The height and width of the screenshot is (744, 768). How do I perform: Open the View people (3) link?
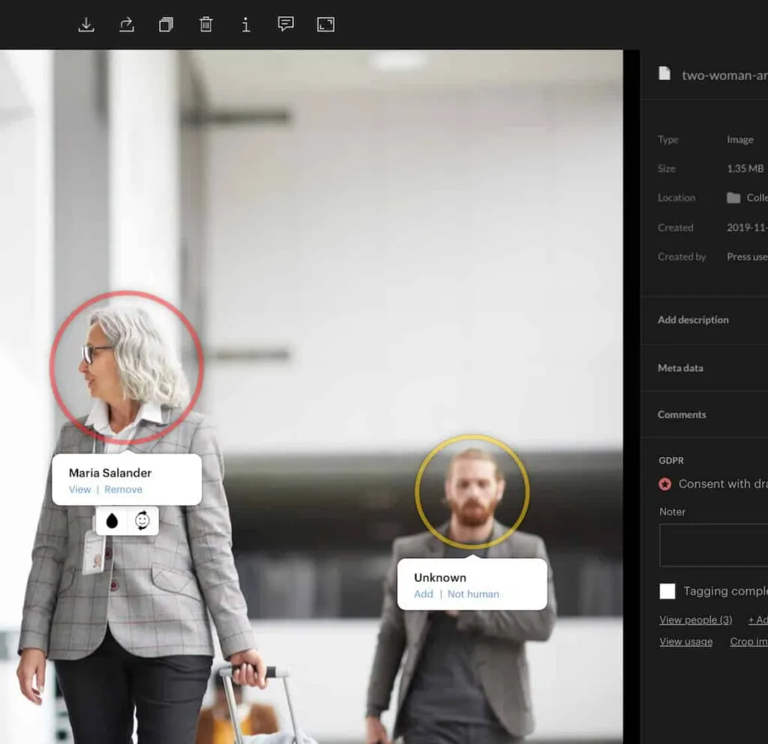tap(695, 620)
